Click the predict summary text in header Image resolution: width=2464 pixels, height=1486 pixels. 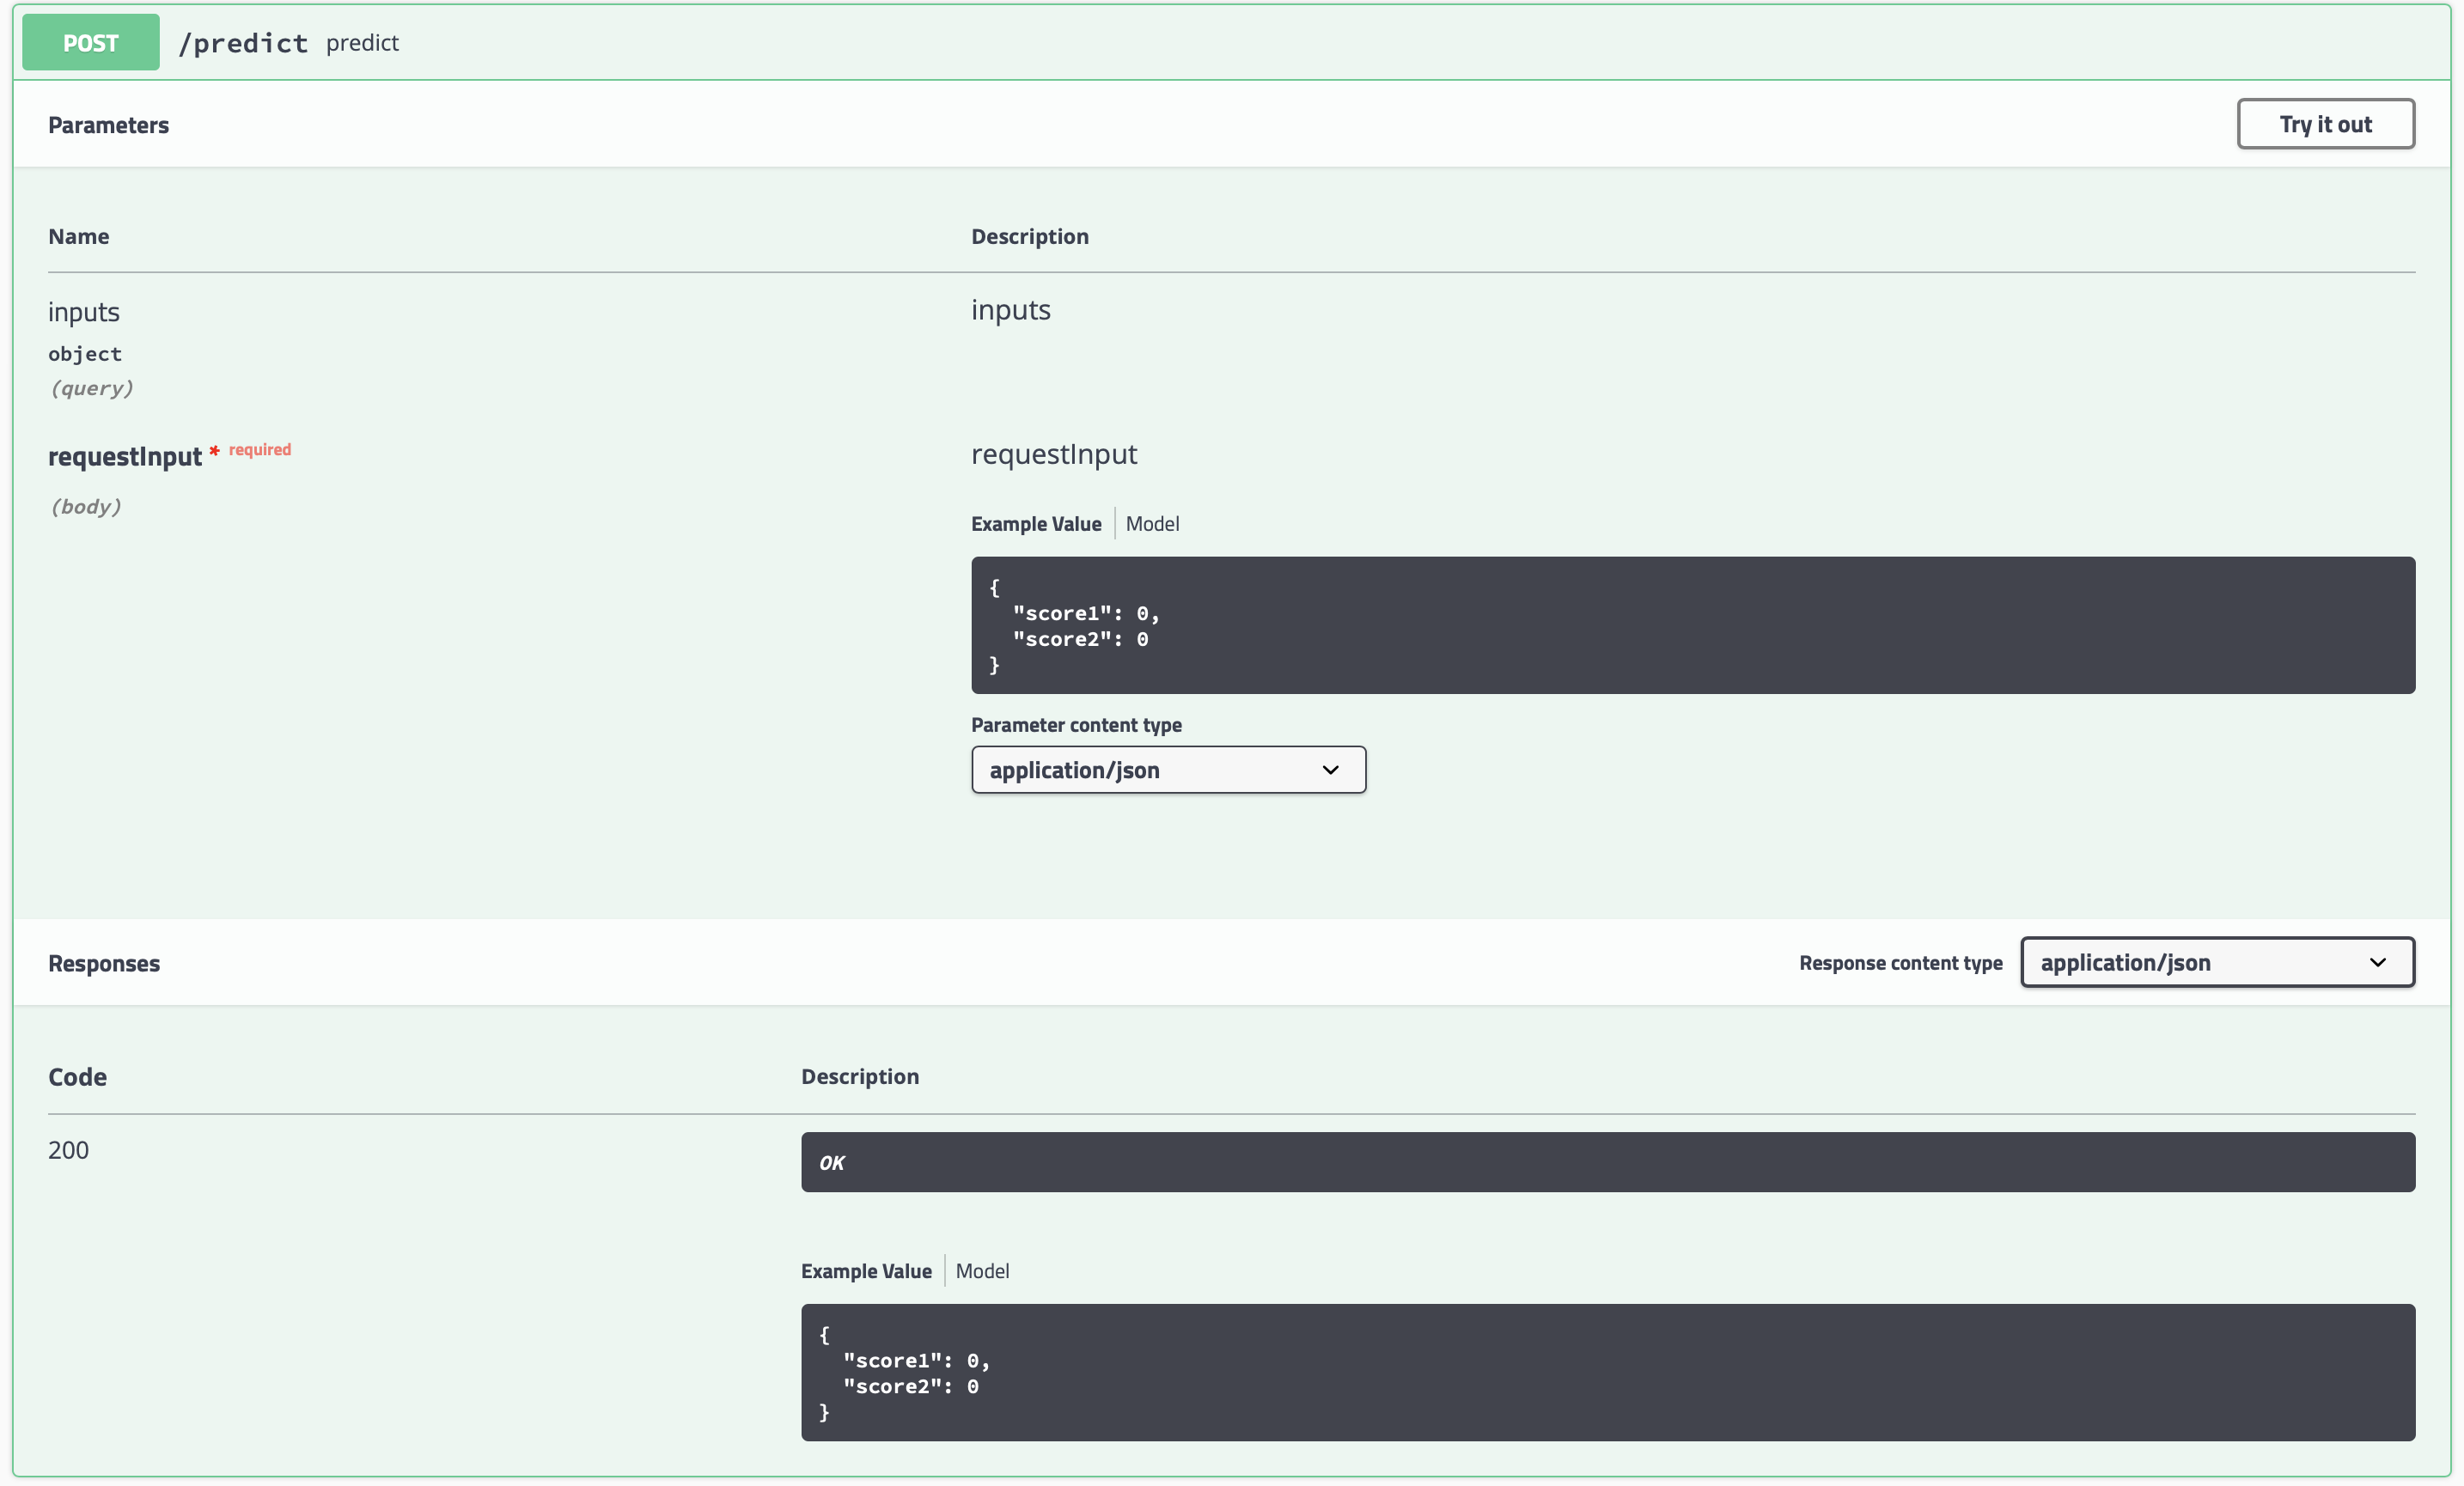[x=362, y=43]
